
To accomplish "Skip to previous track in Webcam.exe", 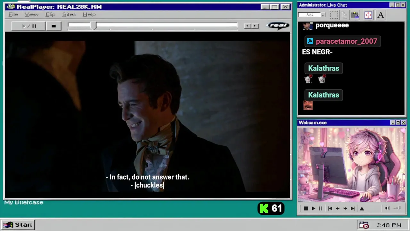I will pos(330,209).
